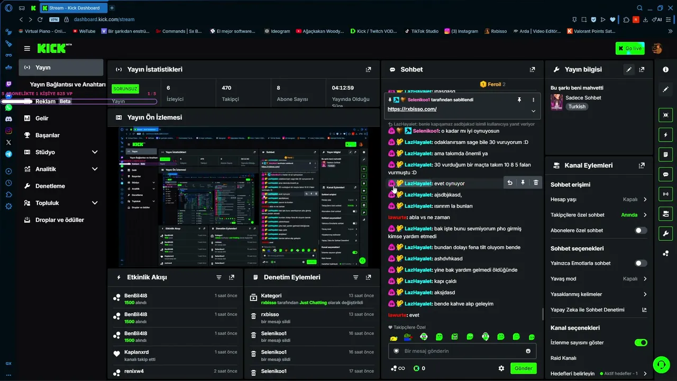Click the Go live button
The height and width of the screenshot is (381, 677).
click(x=630, y=49)
